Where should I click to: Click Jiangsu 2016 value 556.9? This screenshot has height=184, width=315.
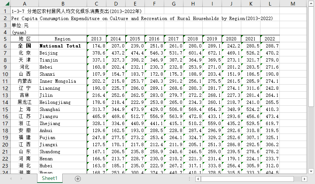(154, 116)
